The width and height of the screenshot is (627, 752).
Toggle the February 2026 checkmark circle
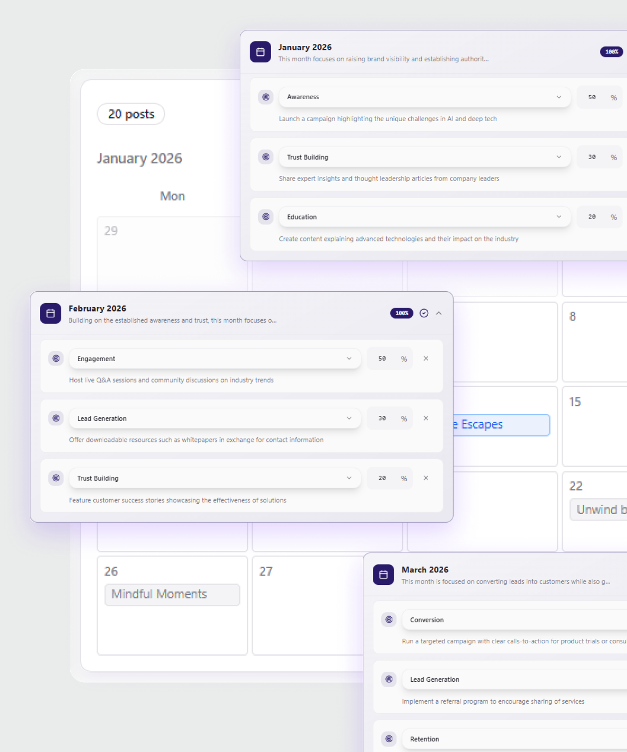pos(424,313)
